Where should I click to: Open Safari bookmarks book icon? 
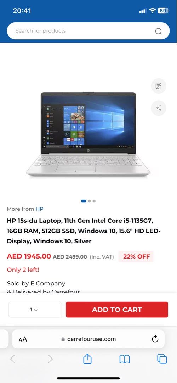click(125, 359)
